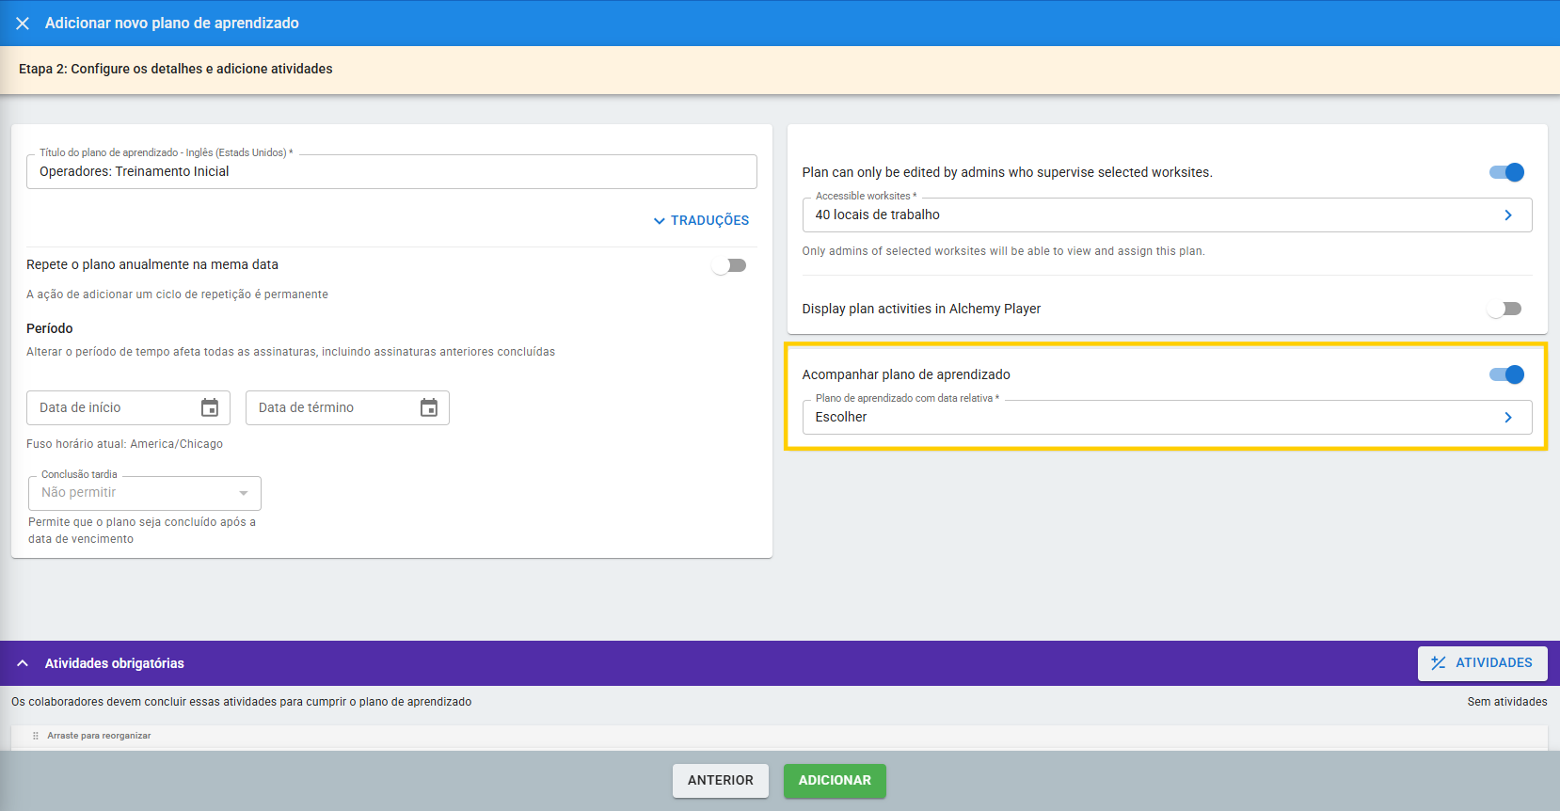Expand the TRADUÇÕES section
The height and width of the screenshot is (811, 1560).
click(x=701, y=220)
